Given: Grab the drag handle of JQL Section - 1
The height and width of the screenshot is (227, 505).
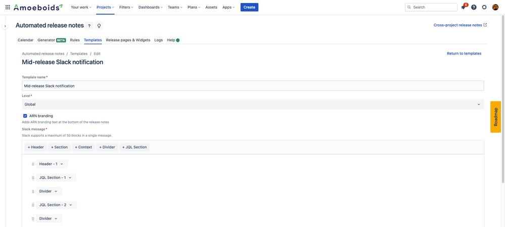Looking at the screenshot, I should click(33, 178).
